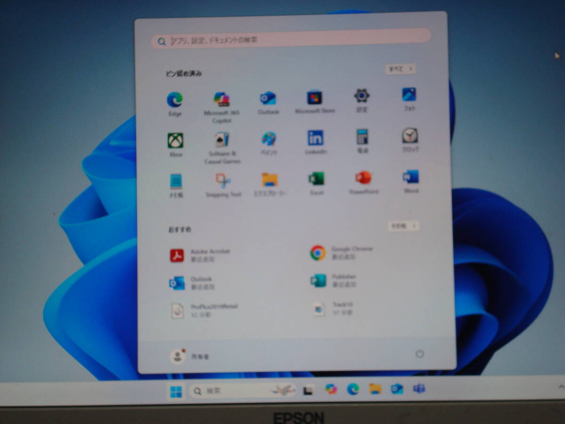Open recommended Google Chrome item
Image resolution: width=565 pixels, height=424 pixels.
tap(342, 253)
